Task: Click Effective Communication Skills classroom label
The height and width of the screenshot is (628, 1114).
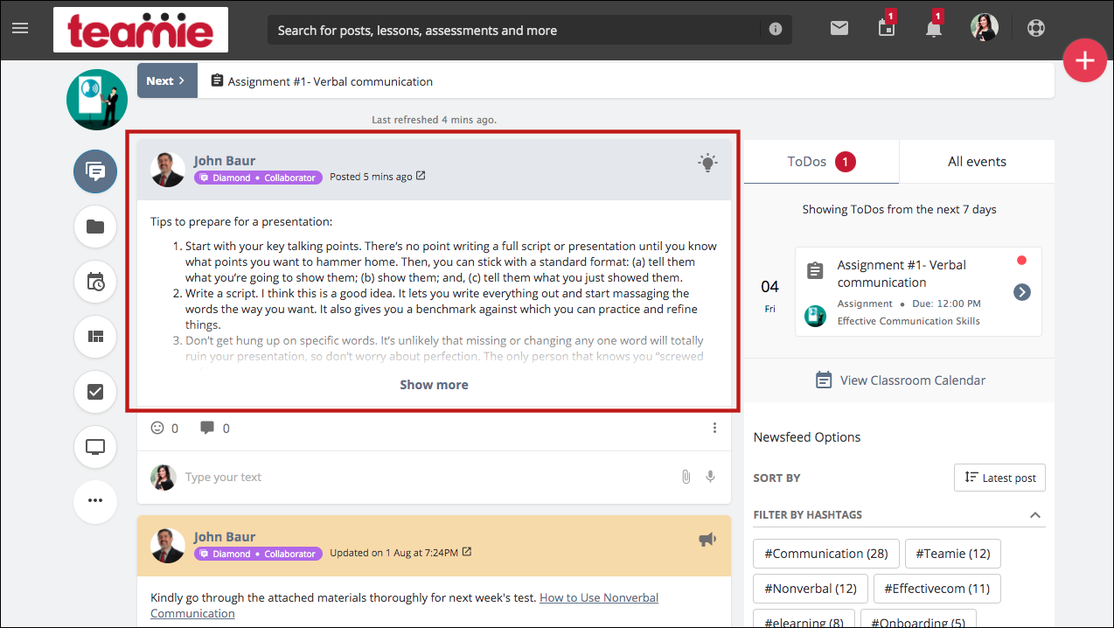Action: point(909,321)
